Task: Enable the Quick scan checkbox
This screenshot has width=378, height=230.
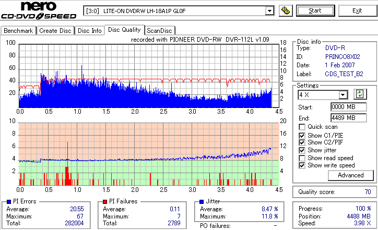Action: [x=302, y=127]
